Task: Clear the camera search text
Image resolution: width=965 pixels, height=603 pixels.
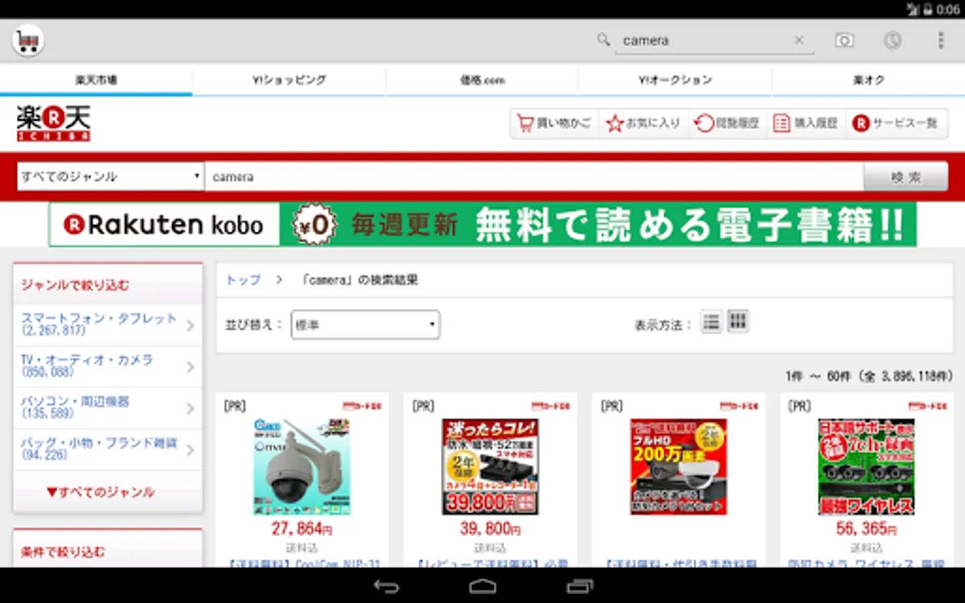Action: pyautogui.click(x=799, y=40)
